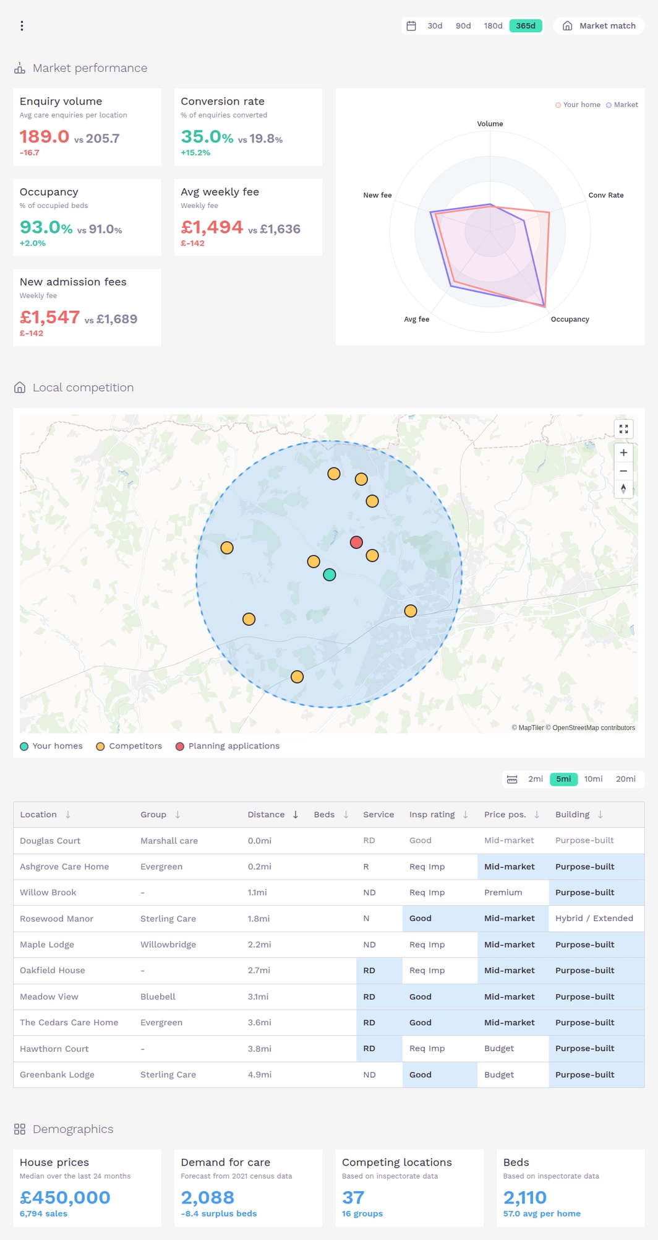Open the New admission fees card

point(87,308)
